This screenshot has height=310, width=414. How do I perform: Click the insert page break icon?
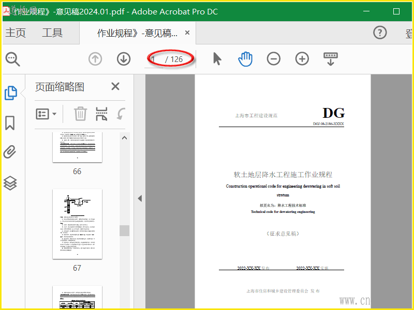[101, 114]
